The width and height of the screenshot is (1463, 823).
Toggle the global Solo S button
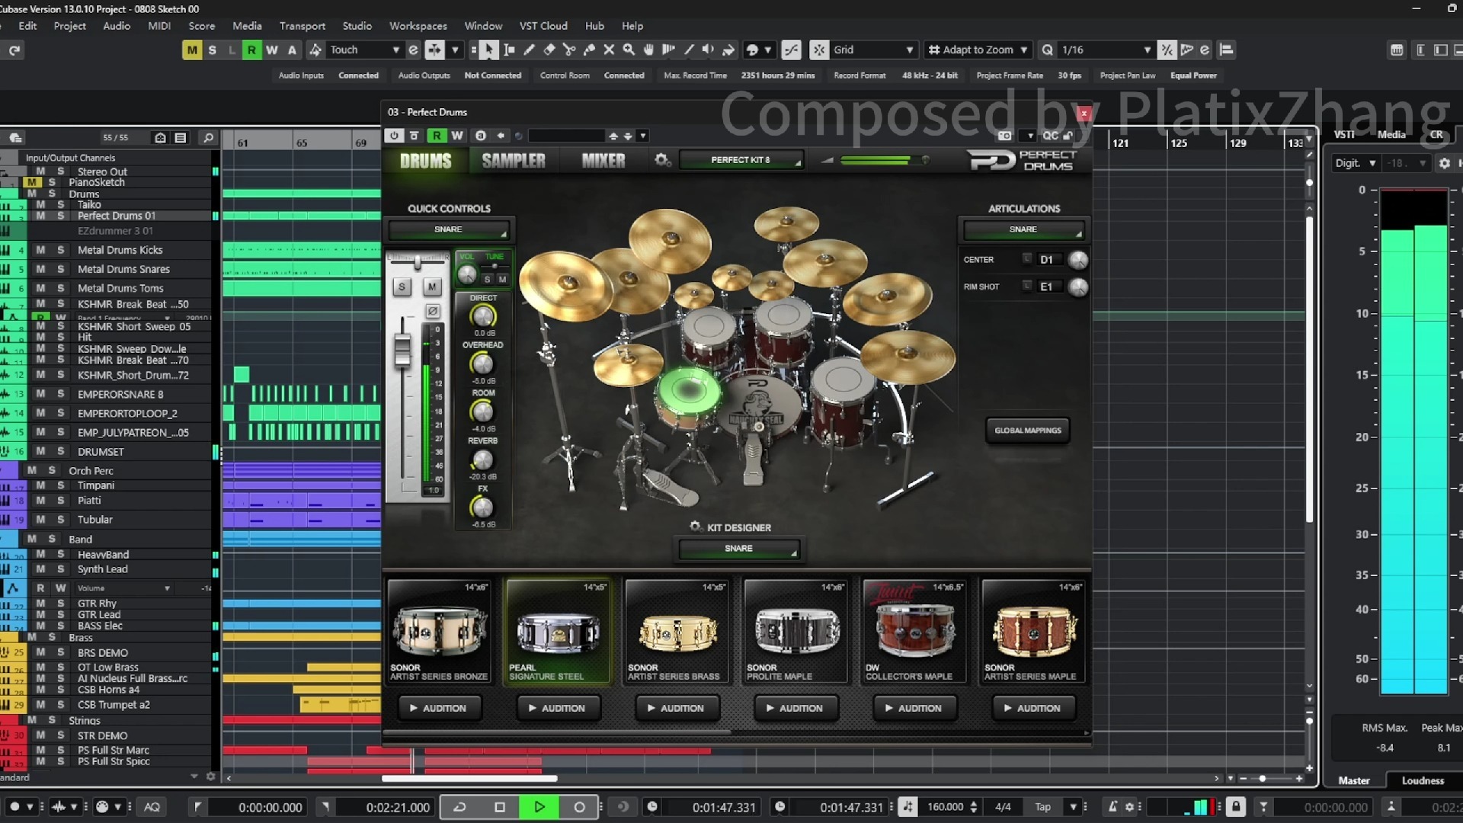212,50
